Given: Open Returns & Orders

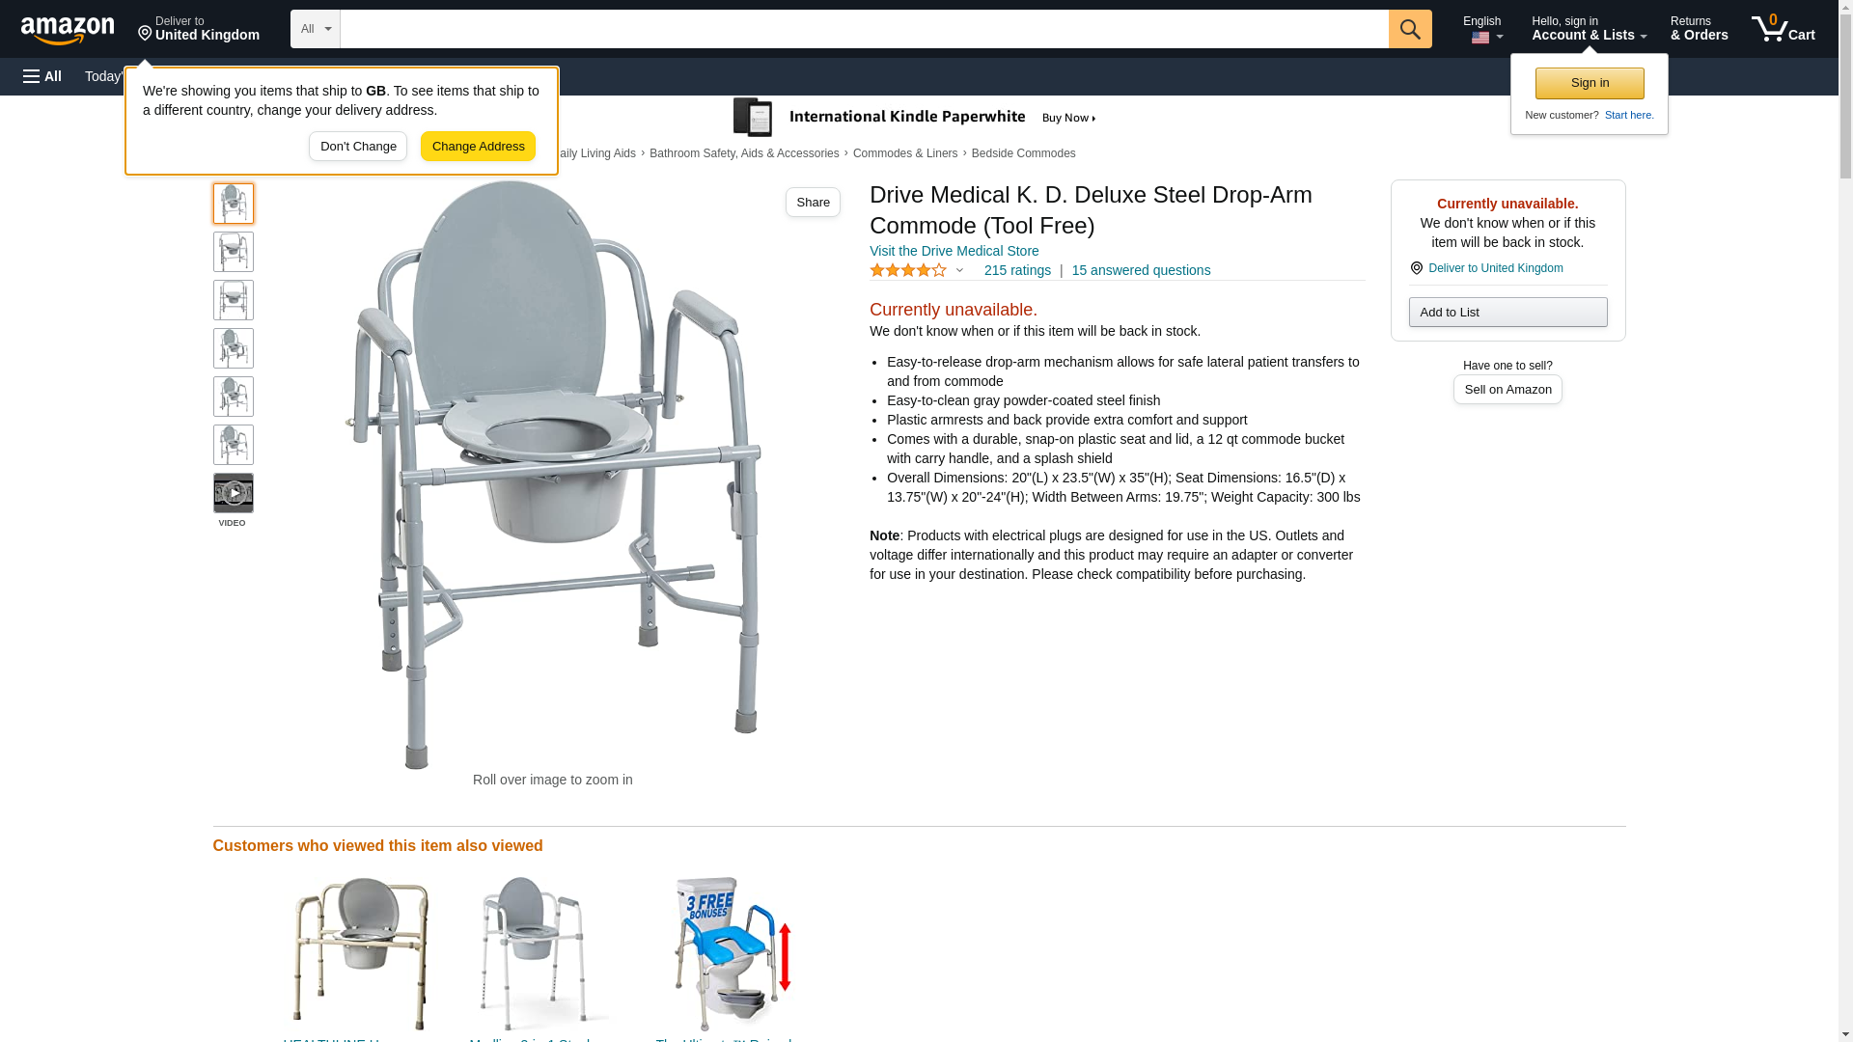Looking at the screenshot, I should coord(1699,29).
